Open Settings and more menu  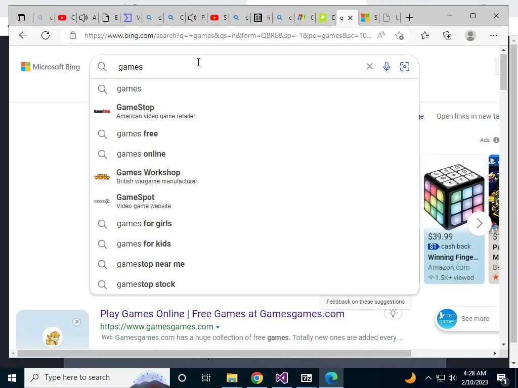(494, 35)
